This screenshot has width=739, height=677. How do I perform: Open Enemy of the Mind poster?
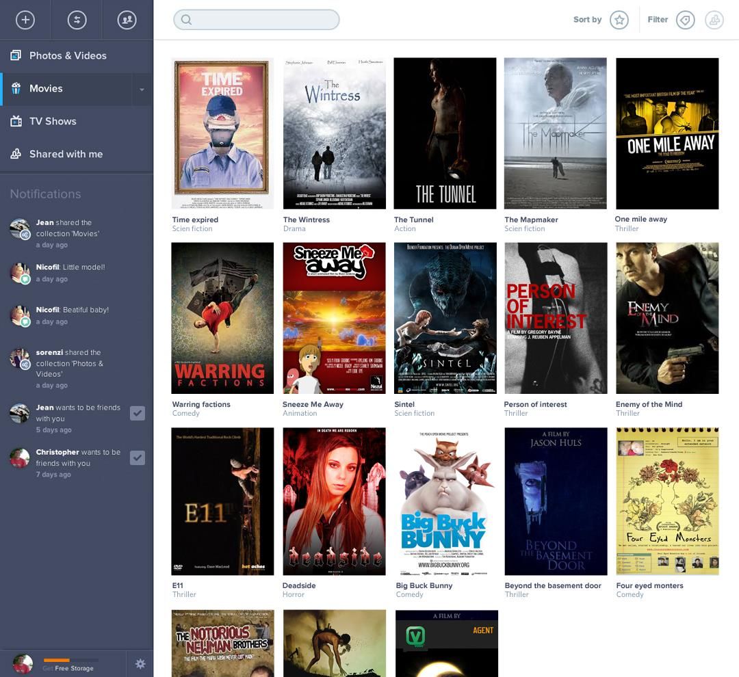pos(667,318)
